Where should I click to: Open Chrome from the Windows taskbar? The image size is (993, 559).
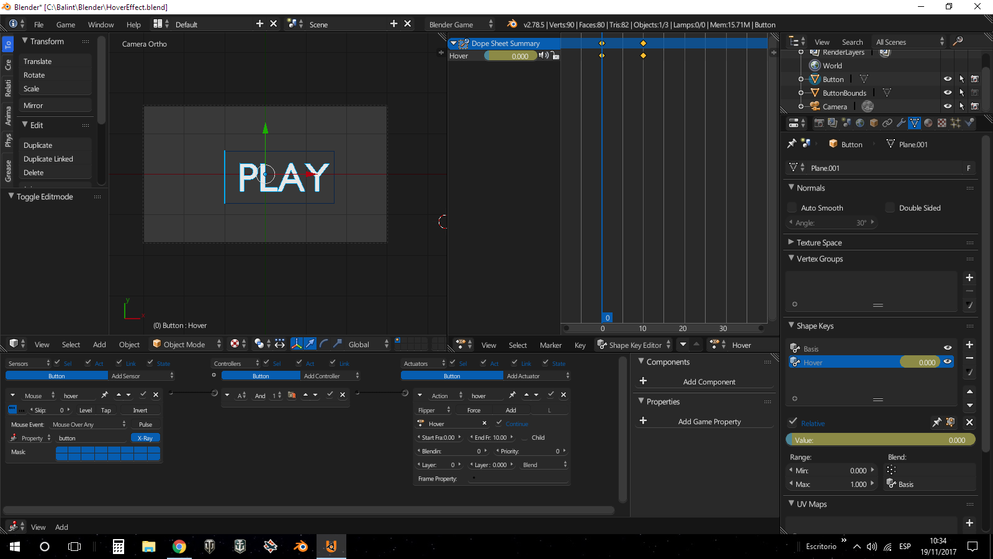[x=179, y=547]
